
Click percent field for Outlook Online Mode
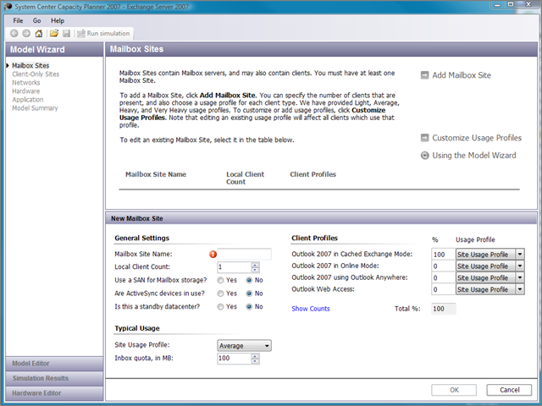tap(444, 266)
